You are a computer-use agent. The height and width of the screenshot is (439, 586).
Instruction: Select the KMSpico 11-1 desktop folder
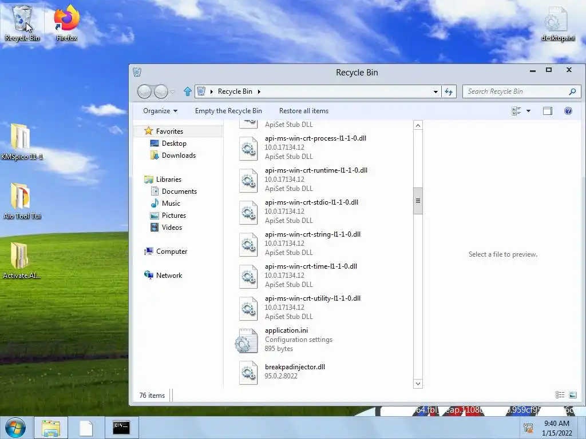tap(21, 142)
